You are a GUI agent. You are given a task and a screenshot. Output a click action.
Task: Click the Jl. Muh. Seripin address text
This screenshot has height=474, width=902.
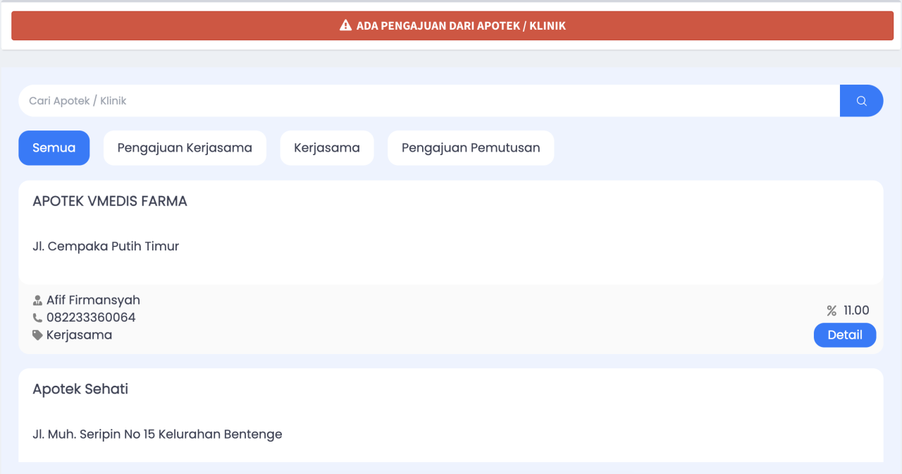pyautogui.click(x=157, y=434)
